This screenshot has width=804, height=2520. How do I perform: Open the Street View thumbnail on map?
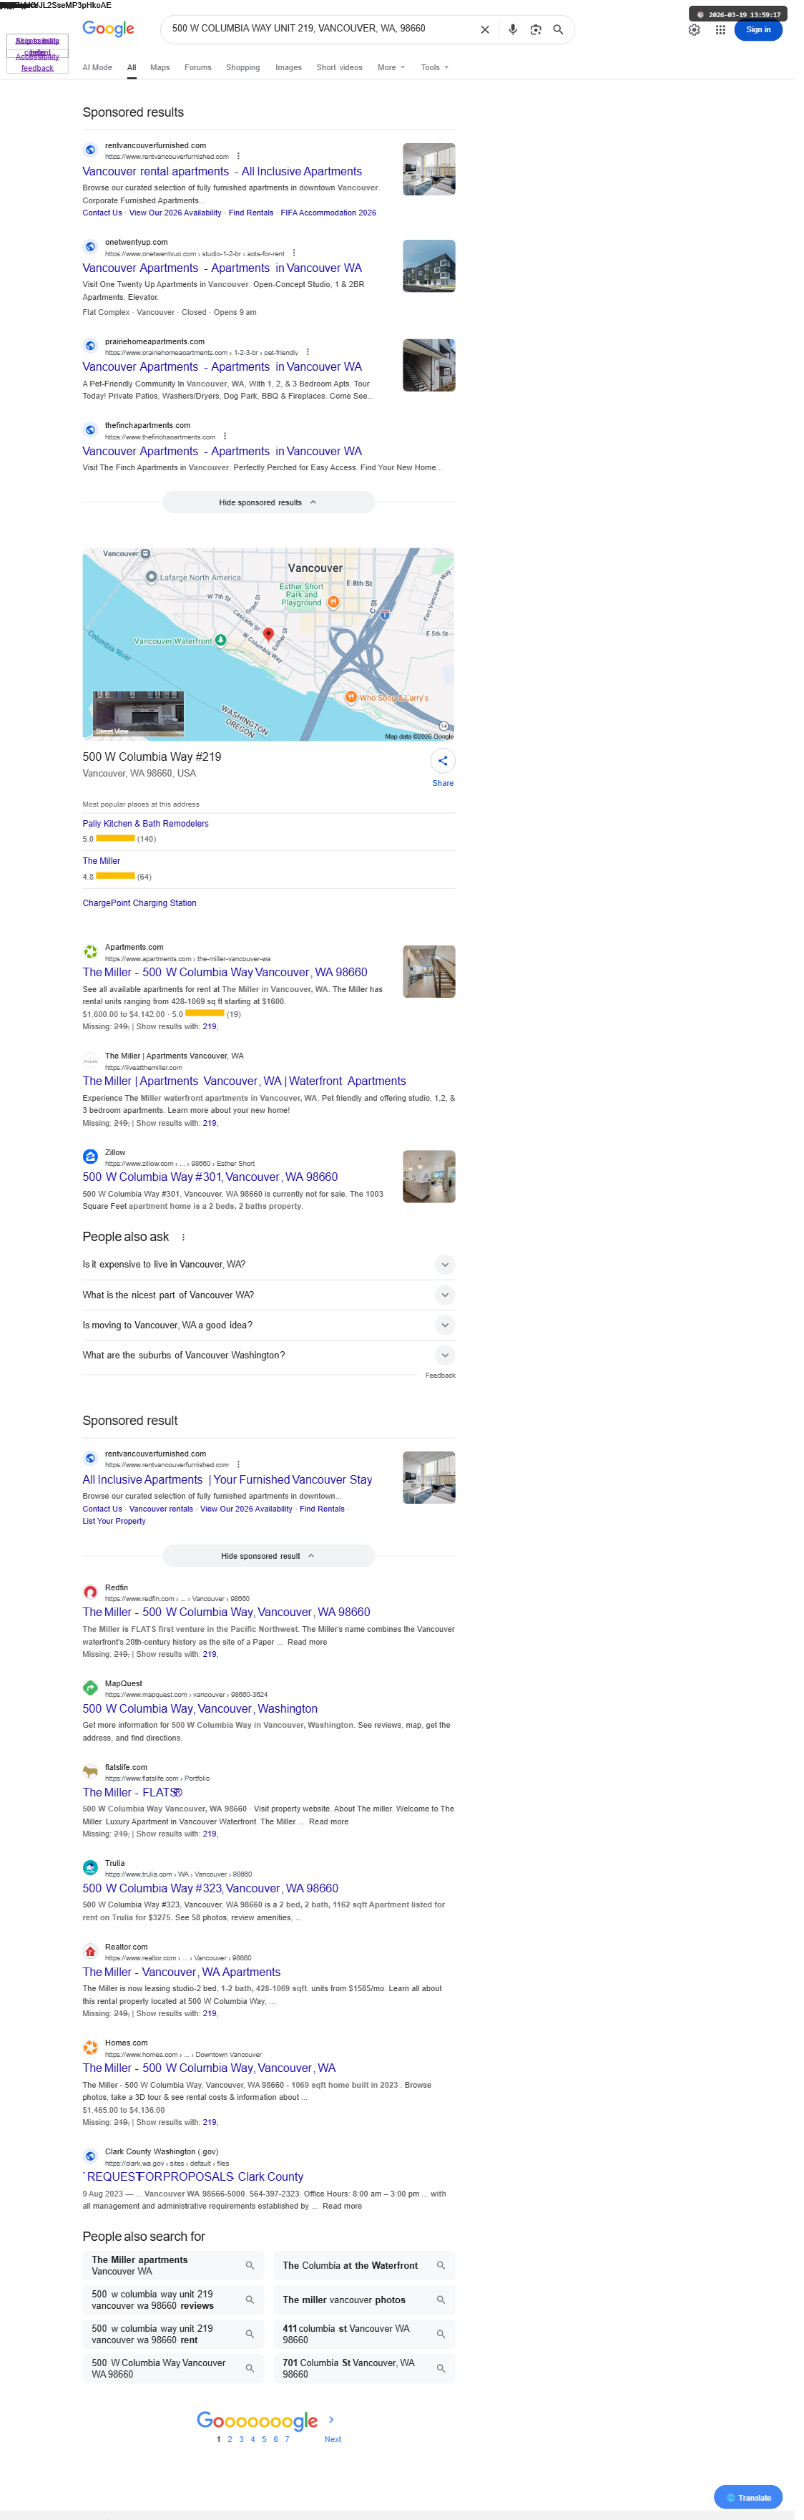pyautogui.click(x=138, y=714)
